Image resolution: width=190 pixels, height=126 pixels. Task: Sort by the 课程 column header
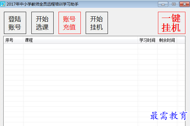[x=80, y=40]
